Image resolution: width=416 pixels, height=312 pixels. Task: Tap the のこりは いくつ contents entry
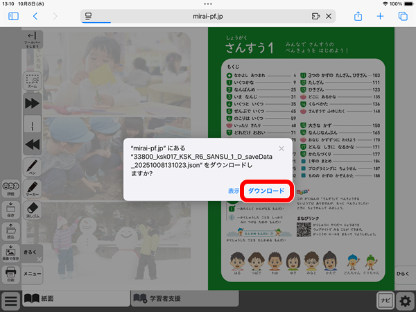coord(261,119)
